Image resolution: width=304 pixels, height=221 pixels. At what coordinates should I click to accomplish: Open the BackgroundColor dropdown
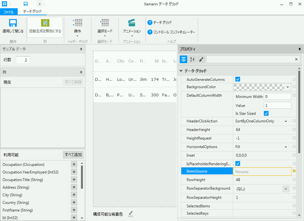[x=288, y=87]
